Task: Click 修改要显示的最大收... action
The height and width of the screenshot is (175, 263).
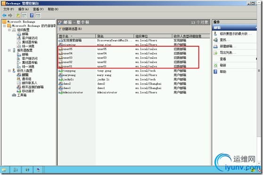Action: (236, 33)
